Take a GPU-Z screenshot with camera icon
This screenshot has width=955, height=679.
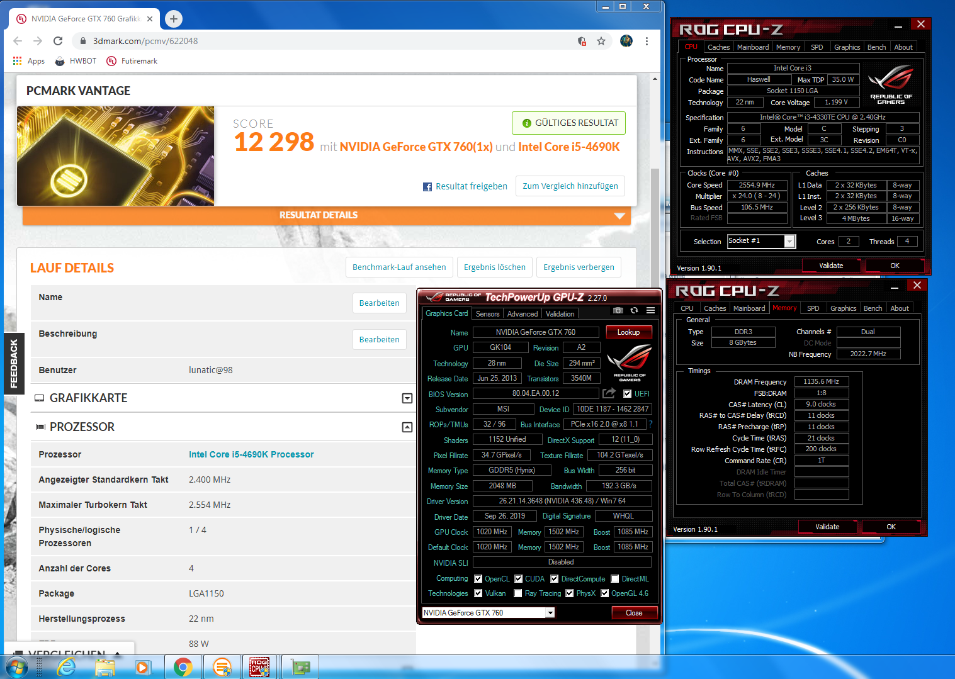618,310
